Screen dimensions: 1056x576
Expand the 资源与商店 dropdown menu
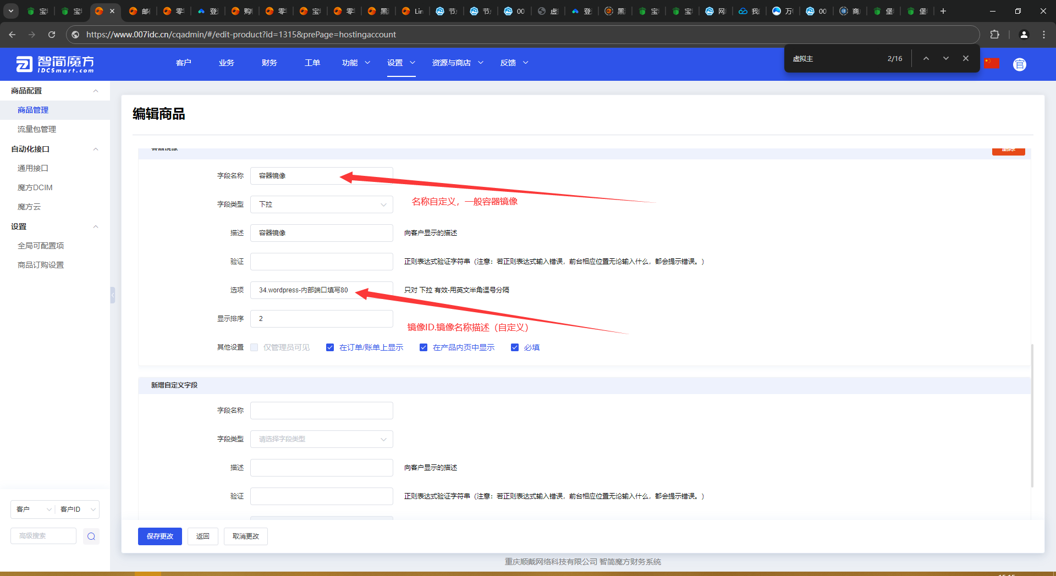[458, 63]
